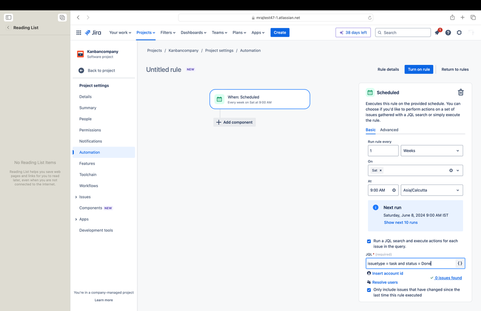Expand the Apps settings section

(76, 220)
